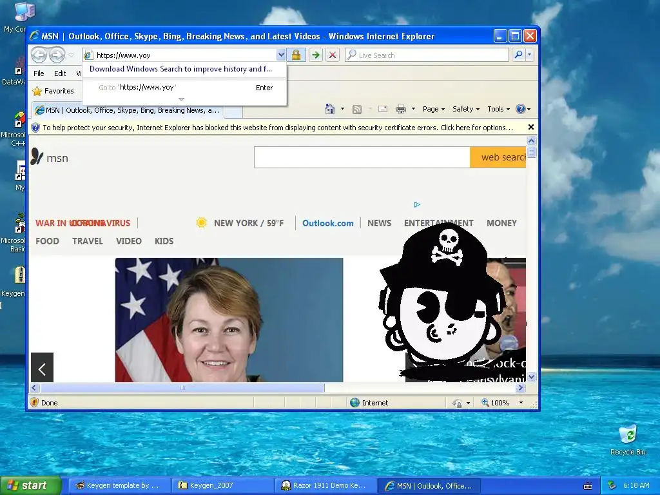
Task: Open the Favorites star button
Action: click(53, 91)
